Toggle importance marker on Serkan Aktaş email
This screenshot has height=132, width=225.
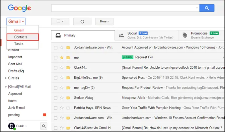[x=68, y=98]
